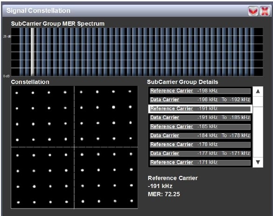Select Reference Carrier -178 kHz entry
Screen dimensions: 273x216
(200, 145)
